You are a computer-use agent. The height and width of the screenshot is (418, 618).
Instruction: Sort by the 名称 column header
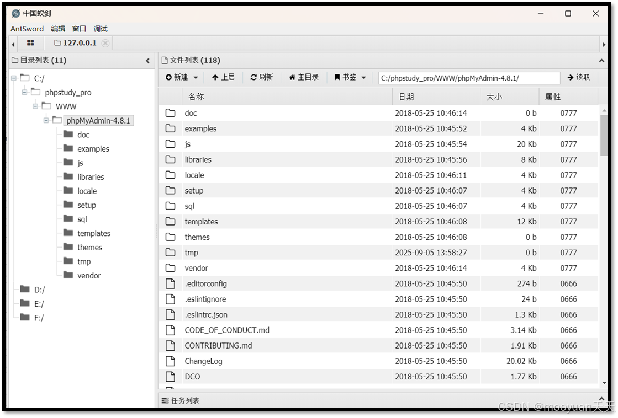[x=287, y=97]
